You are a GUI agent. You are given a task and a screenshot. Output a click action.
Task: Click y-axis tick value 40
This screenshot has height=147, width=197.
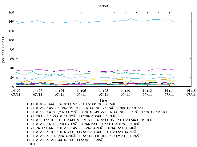pos(12,68)
